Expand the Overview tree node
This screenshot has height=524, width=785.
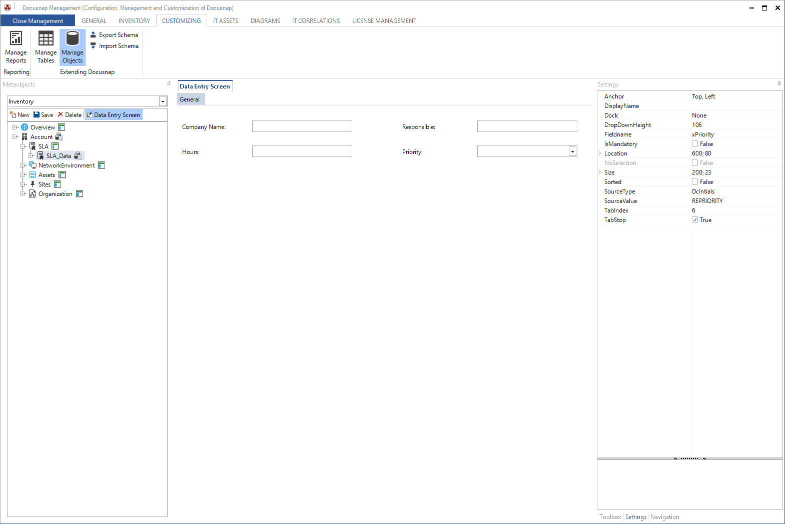pyautogui.click(x=15, y=127)
